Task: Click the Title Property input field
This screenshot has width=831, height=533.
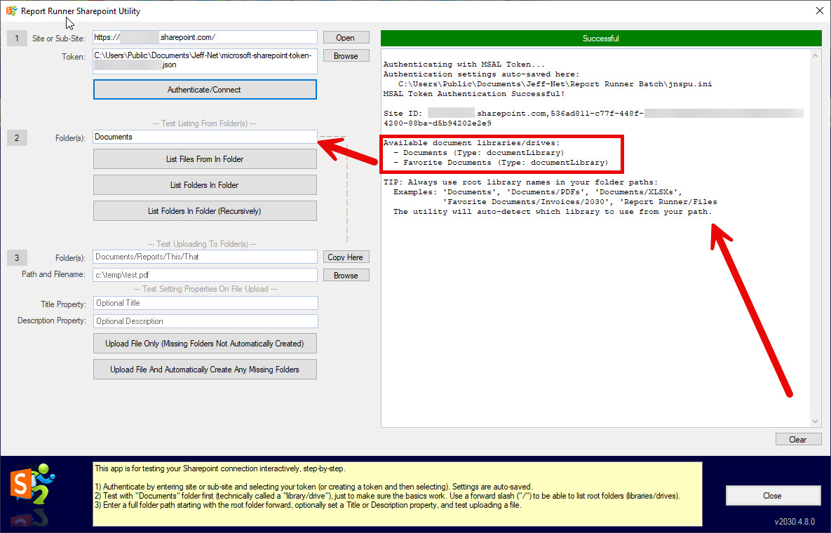Action: click(x=205, y=303)
